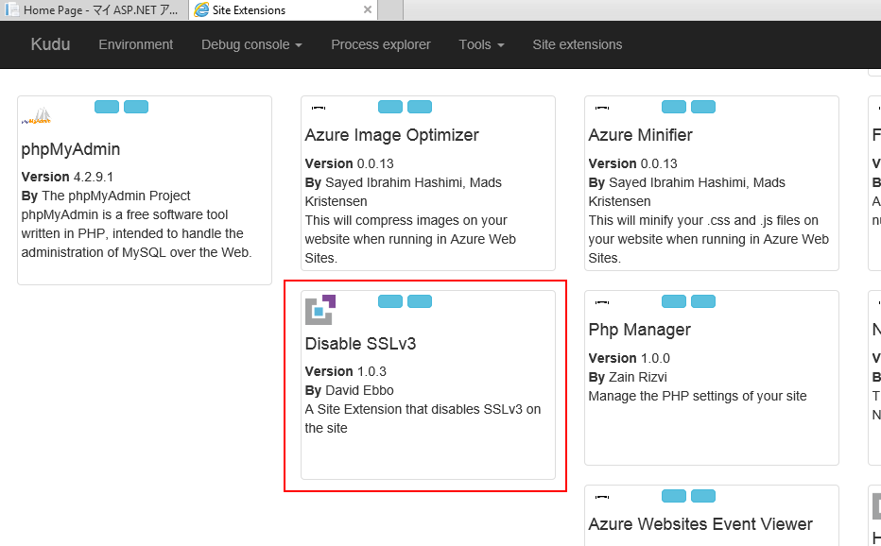
Task: Click the phpMyAdmin sailboat logo
Action: pyautogui.click(x=36, y=117)
